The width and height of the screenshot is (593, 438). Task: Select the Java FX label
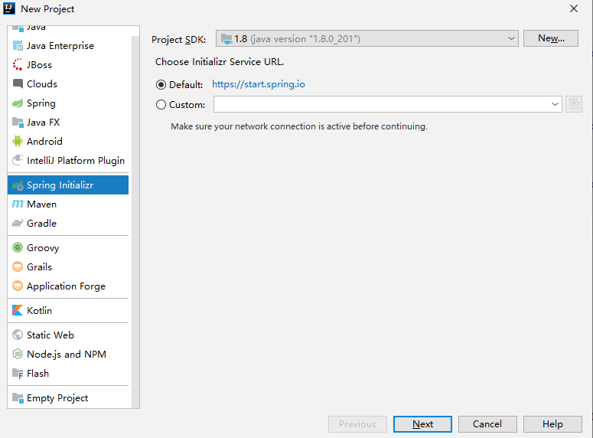[43, 123]
